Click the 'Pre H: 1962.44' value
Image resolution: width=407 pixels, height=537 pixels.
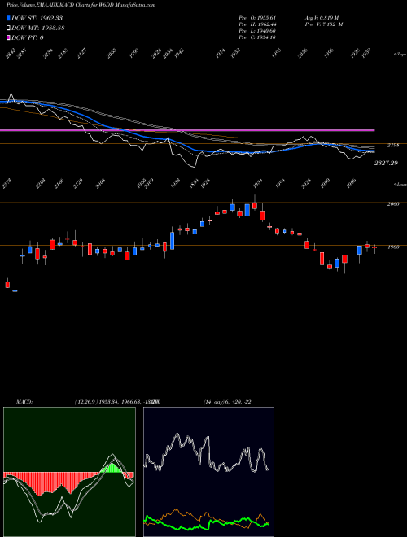click(257, 24)
